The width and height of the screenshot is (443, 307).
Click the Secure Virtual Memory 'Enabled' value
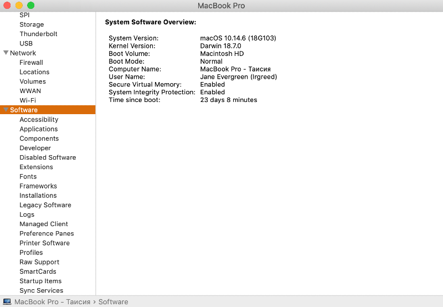tap(213, 85)
